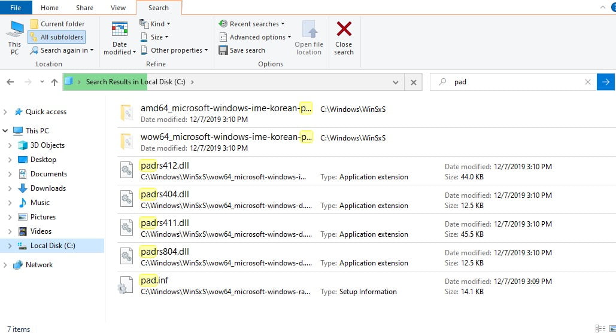The height and width of the screenshot is (333, 616).
Task: Open Recent searches list
Action: [x=251, y=24]
